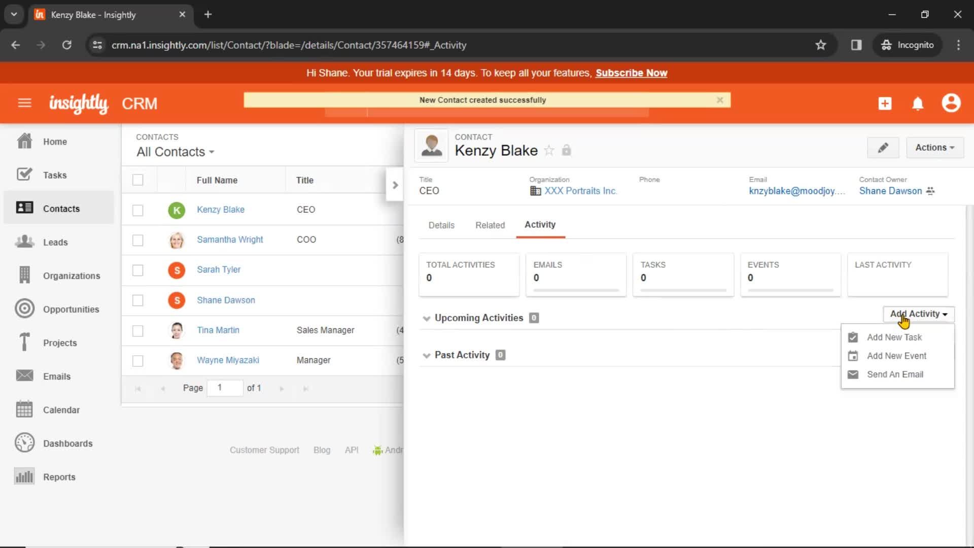The height and width of the screenshot is (548, 974).
Task: Open the quick add plus icon
Action: [885, 104]
